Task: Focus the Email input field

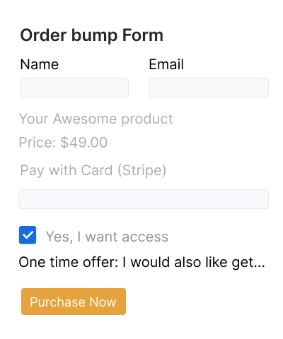Action: pyautogui.click(x=209, y=88)
